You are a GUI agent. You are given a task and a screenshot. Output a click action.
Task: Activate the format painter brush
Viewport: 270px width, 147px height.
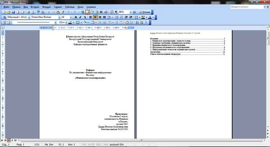tap(63, 12)
